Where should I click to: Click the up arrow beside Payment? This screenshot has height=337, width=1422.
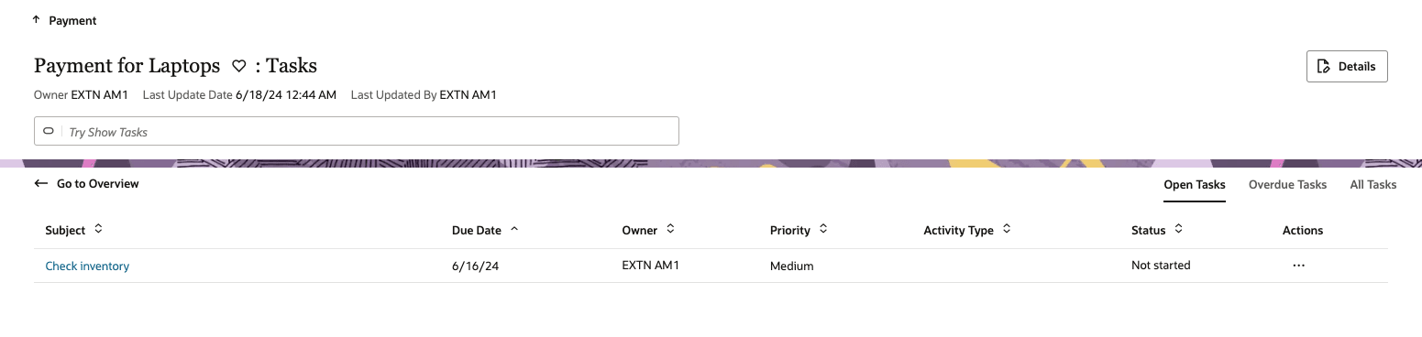pos(36,19)
